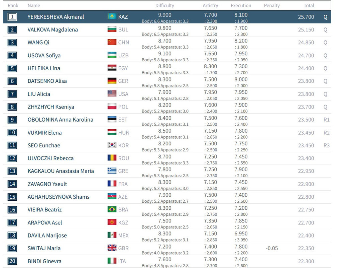Click the rank 13 number badge

tap(12, 171)
